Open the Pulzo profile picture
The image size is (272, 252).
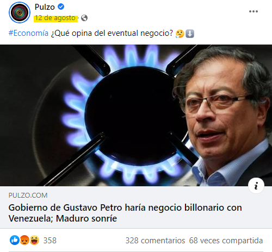click(x=20, y=12)
